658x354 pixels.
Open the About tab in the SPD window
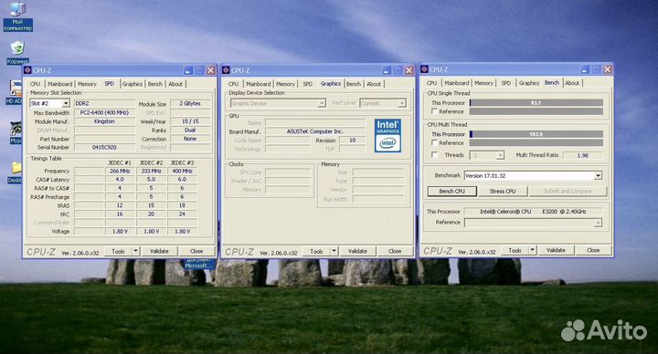[x=175, y=84]
